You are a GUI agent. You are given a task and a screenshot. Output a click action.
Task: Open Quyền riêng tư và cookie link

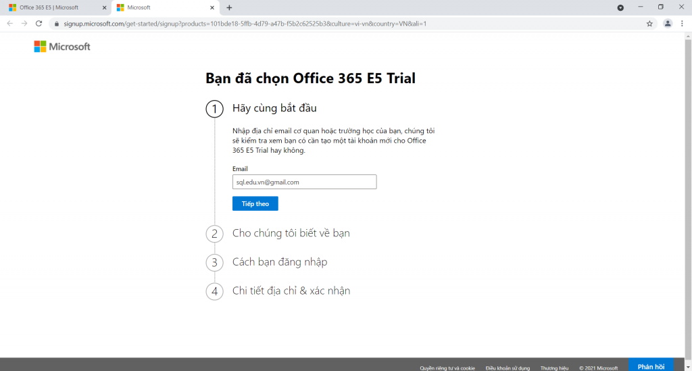447,368
